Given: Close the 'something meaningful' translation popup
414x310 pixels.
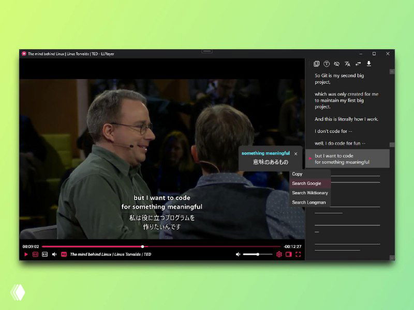Looking at the screenshot, I should pos(296,153).
